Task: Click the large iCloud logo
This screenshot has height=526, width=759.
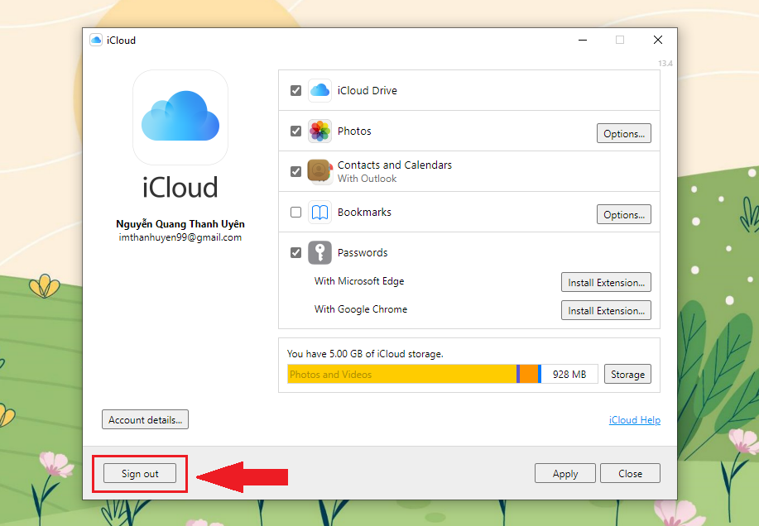Action: [x=180, y=117]
